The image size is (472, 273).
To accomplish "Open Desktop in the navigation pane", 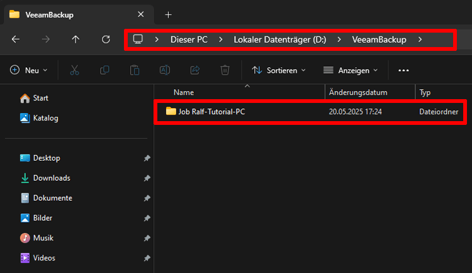I will coord(40,158).
